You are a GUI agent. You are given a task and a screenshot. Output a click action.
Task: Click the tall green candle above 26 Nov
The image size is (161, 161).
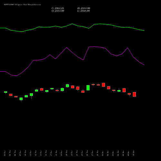[88, 88]
